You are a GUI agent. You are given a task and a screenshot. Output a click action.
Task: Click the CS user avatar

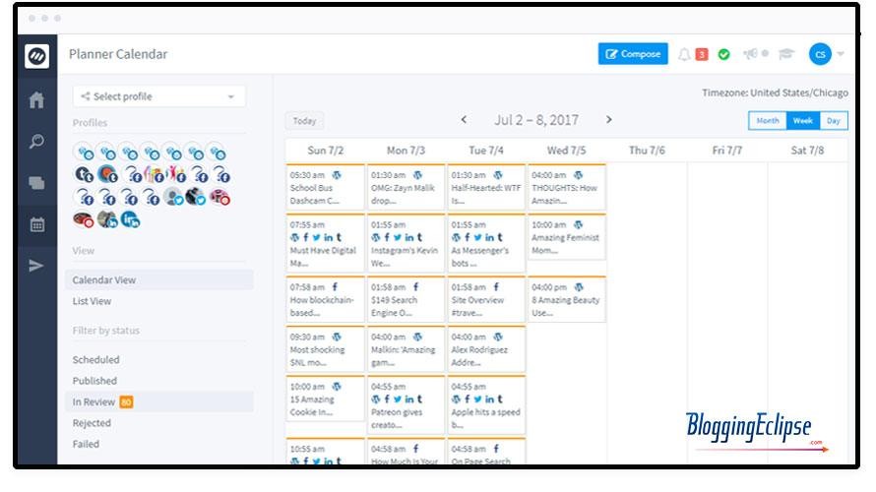820,54
